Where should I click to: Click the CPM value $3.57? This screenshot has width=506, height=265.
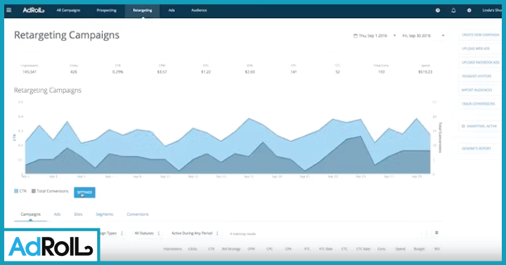[162, 72]
